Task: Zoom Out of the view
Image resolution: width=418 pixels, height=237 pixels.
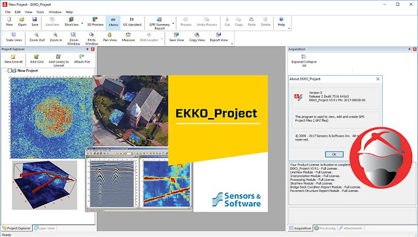Action: tap(37, 37)
